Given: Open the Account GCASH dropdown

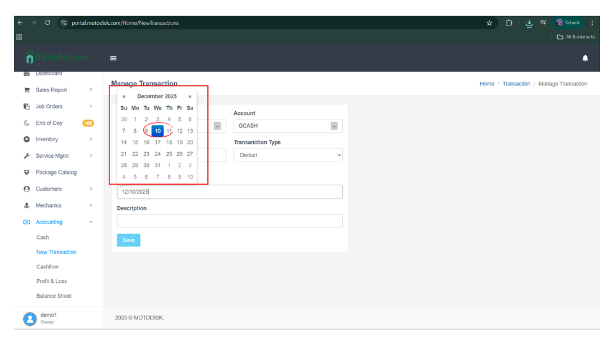Looking at the screenshot, I should [x=287, y=126].
